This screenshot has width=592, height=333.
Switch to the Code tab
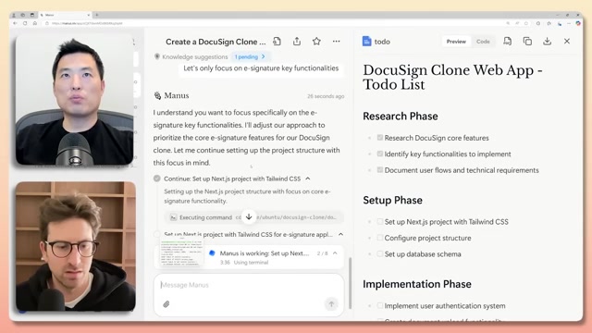[x=483, y=42]
